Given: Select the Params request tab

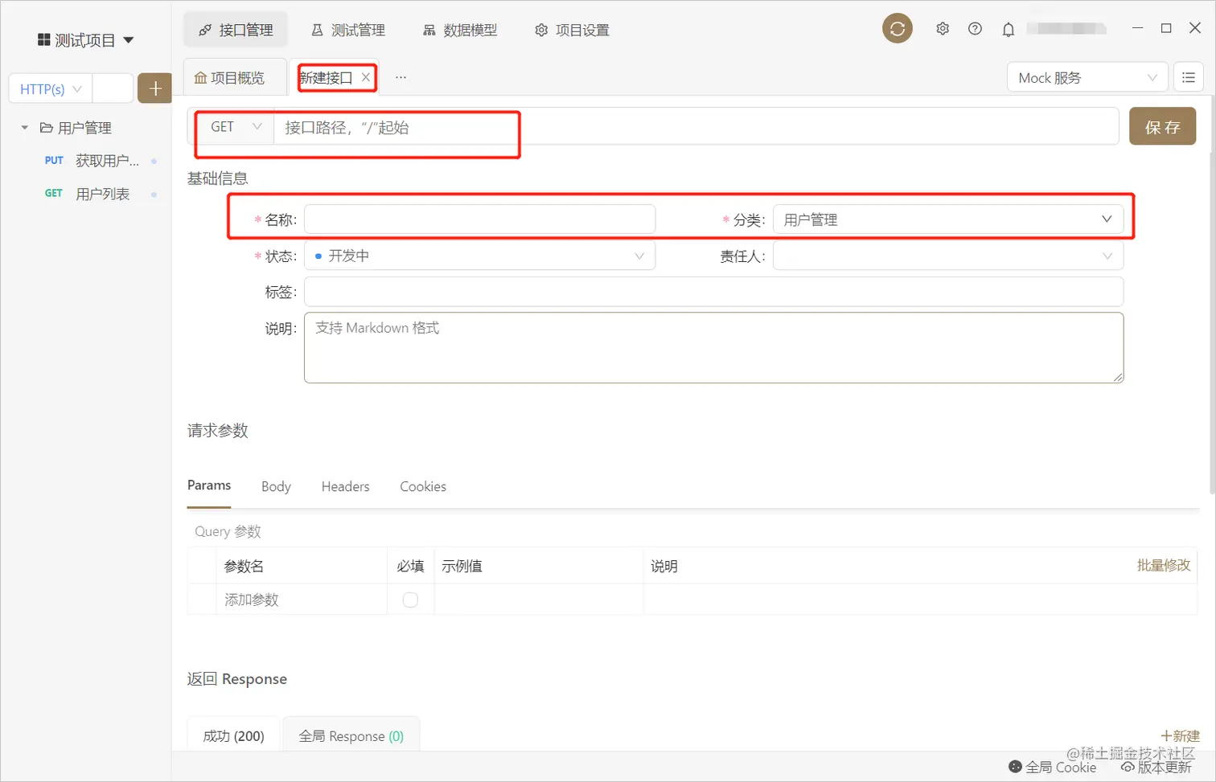Looking at the screenshot, I should click(x=209, y=485).
